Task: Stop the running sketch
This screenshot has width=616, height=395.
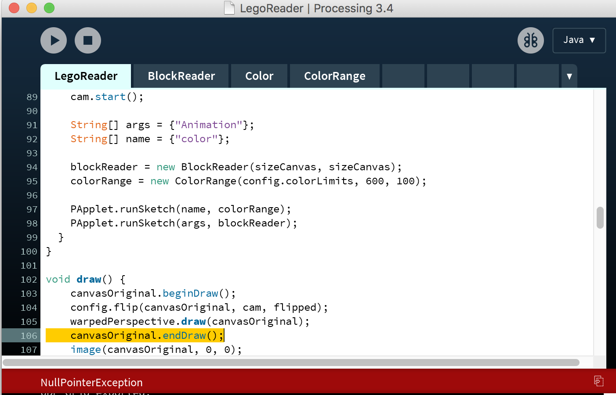Action: click(88, 40)
